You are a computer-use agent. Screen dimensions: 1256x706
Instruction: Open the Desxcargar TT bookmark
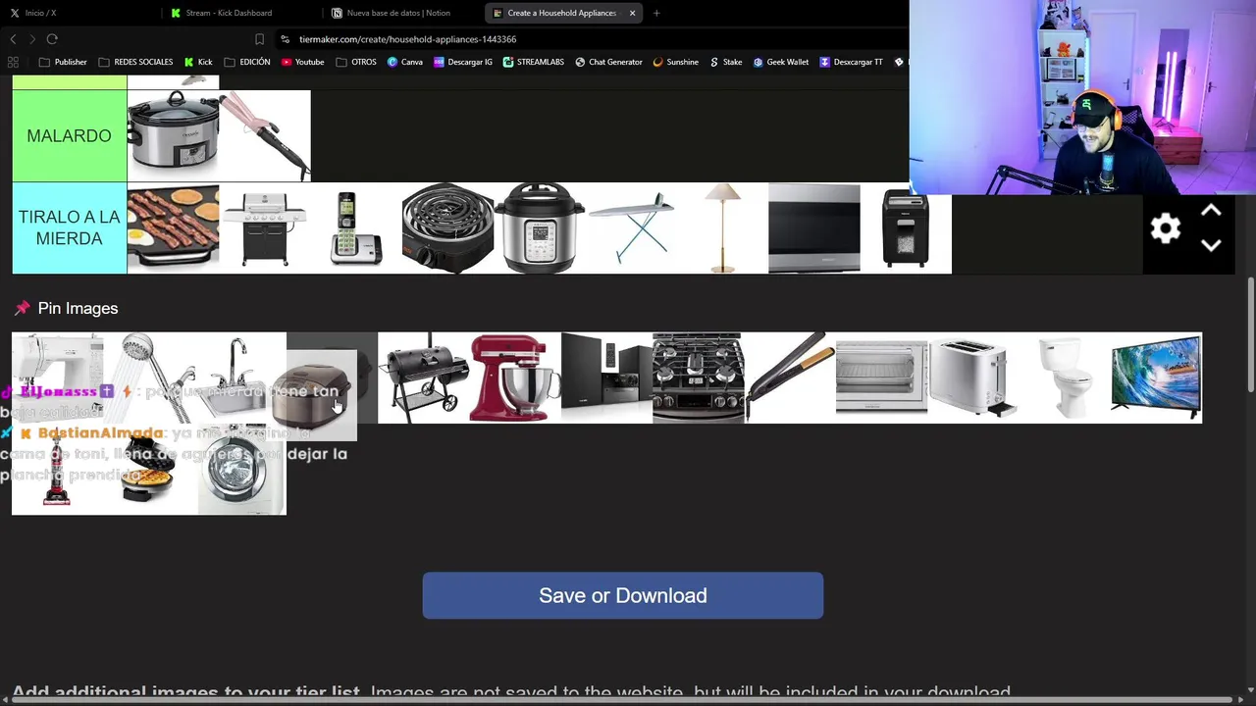click(851, 62)
